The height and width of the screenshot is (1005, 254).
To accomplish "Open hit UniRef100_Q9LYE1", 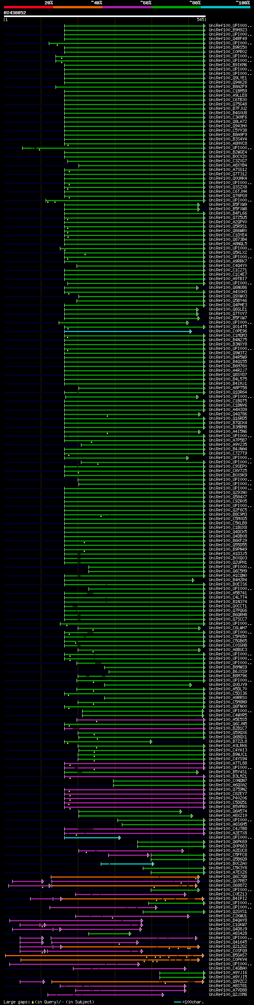I will click(228, 78).
